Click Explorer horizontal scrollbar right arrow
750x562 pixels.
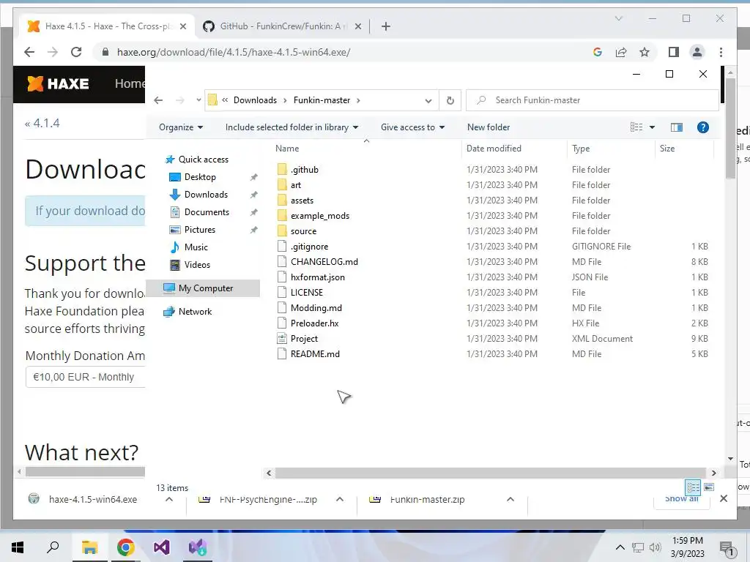coord(713,473)
